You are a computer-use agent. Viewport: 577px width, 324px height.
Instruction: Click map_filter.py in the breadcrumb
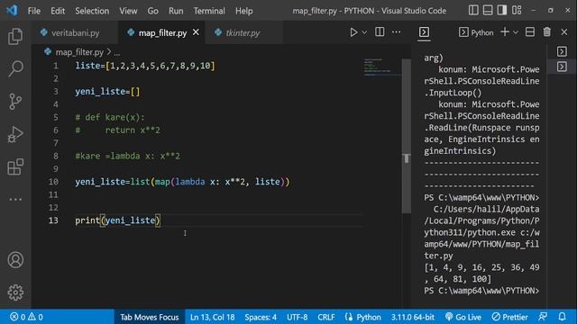coord(79,52)
